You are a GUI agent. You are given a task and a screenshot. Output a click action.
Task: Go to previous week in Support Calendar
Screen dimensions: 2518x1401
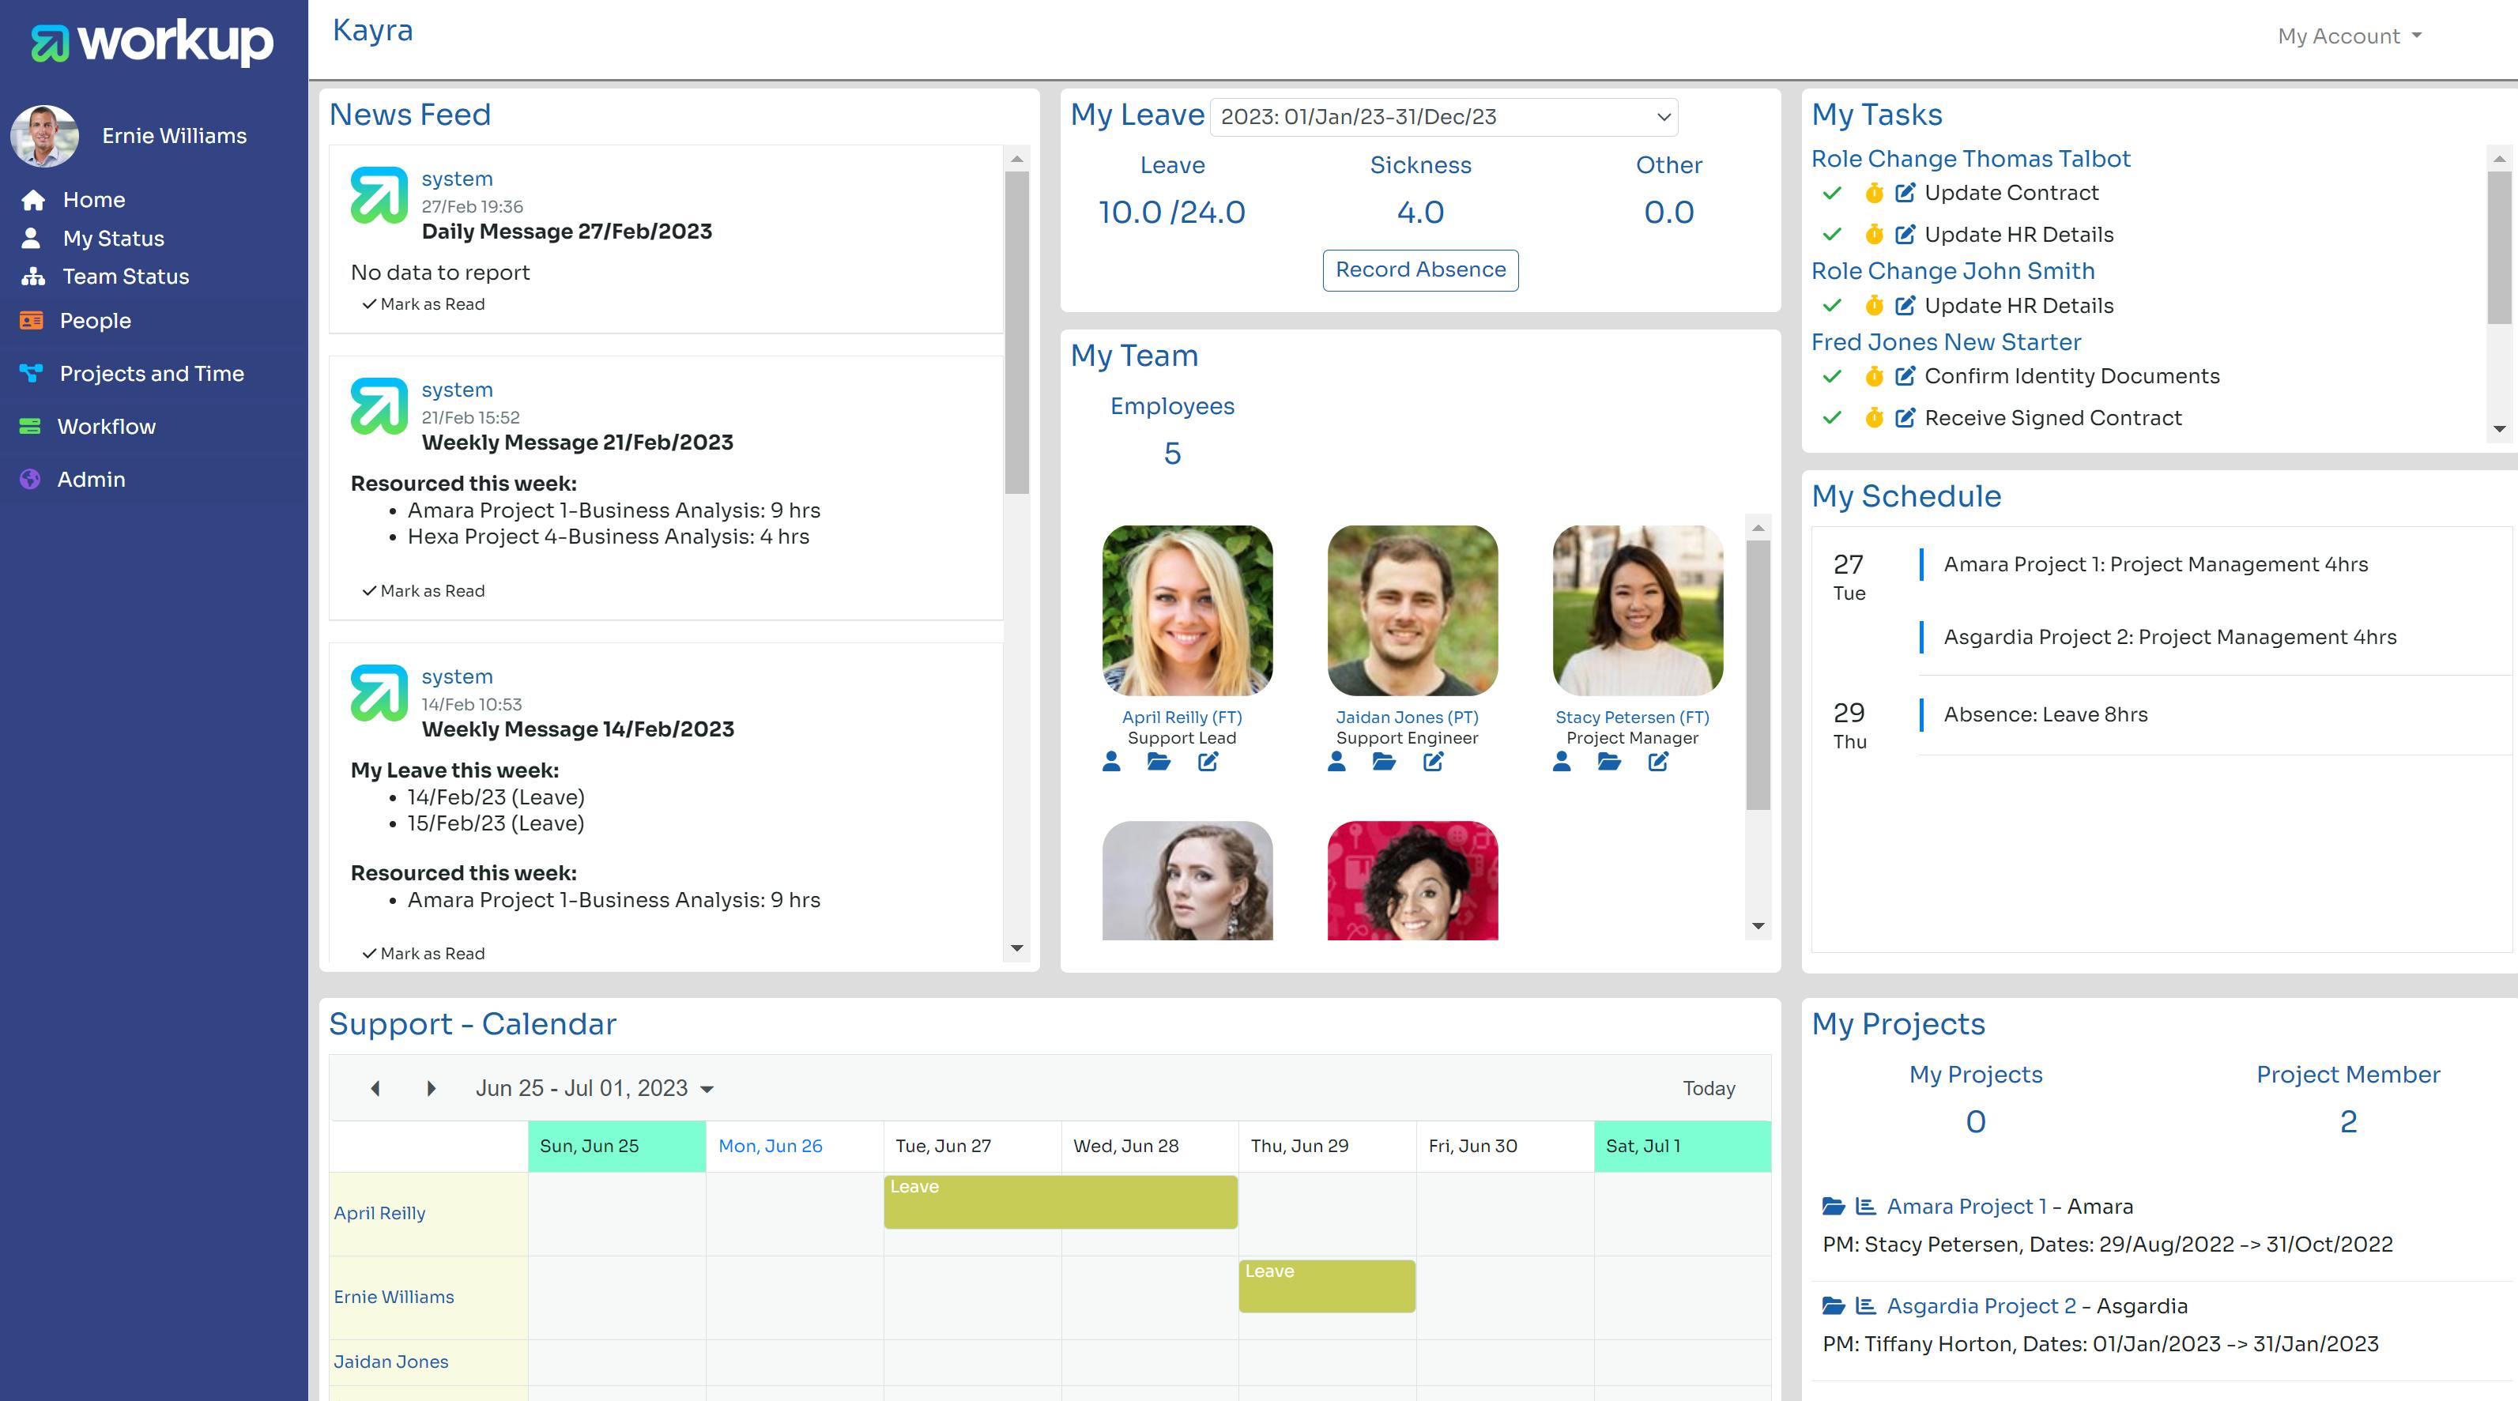[x=375, y=1088]
